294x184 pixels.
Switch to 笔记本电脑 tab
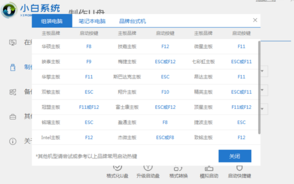pyautogui.click(x=92, y=21)
